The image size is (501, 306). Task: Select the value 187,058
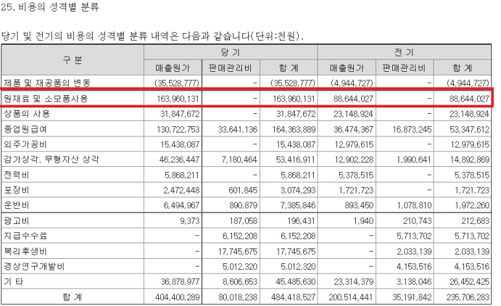[x=244, y=221]
